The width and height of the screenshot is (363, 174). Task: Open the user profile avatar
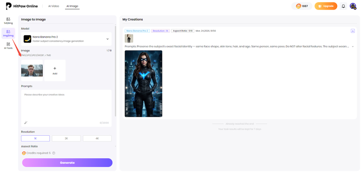353,6
